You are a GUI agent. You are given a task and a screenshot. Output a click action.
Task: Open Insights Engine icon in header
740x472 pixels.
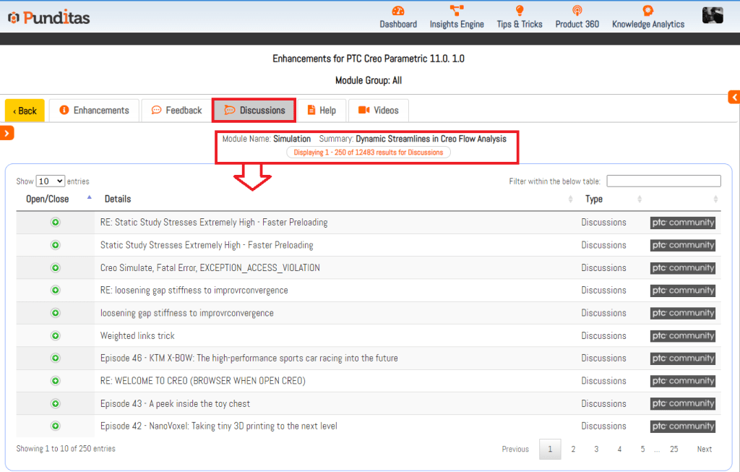point(457,11)
